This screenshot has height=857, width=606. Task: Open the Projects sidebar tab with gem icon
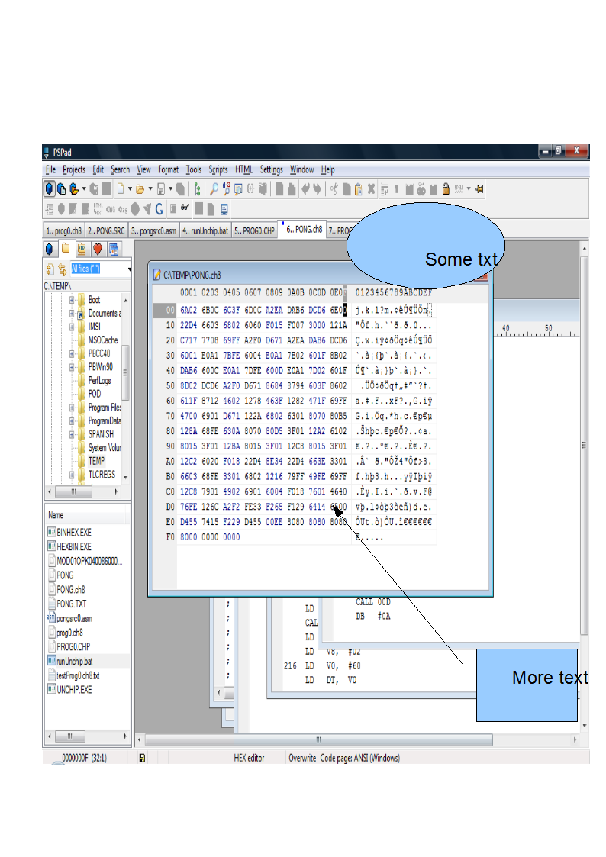(50, 250)
